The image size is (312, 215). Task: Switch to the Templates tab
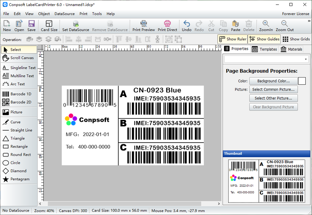click(x=265, y=49)
